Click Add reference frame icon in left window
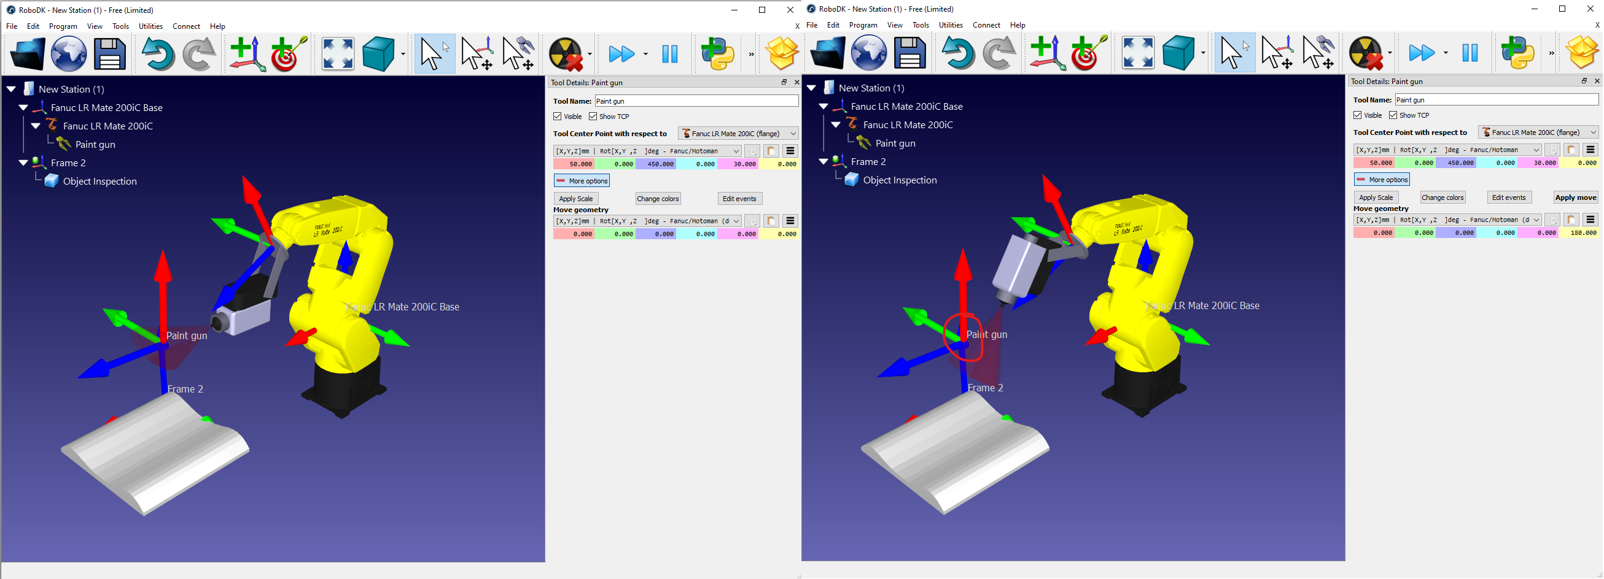Image resolution: width=1604 pixels, height=579 pixels. click(x=247, y=54)
